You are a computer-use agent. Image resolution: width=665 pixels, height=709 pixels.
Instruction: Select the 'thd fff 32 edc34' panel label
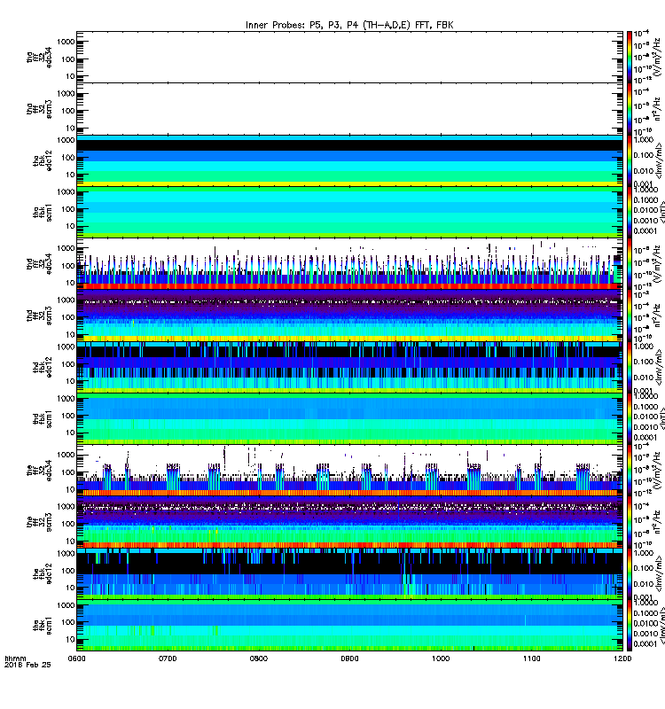coord(39,263)
